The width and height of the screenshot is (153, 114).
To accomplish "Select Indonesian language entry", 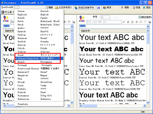I will pyautogui.click(x=39, y=99).
